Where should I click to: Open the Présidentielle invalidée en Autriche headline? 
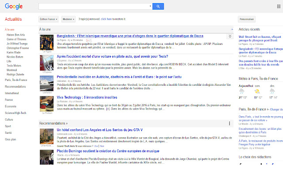pos(119,77)
